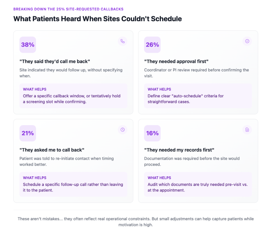Click the tip about auditing needed documents
This screenshot has width=271, height=235.
pyautogui.click(x=198, y=187)
